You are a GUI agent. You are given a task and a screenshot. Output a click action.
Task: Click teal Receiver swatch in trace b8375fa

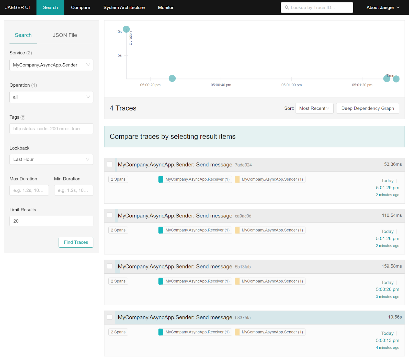click(161, 332)
